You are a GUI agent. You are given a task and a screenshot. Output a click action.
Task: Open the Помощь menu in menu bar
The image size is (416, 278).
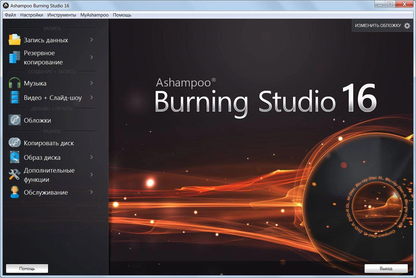click(122, 15)
